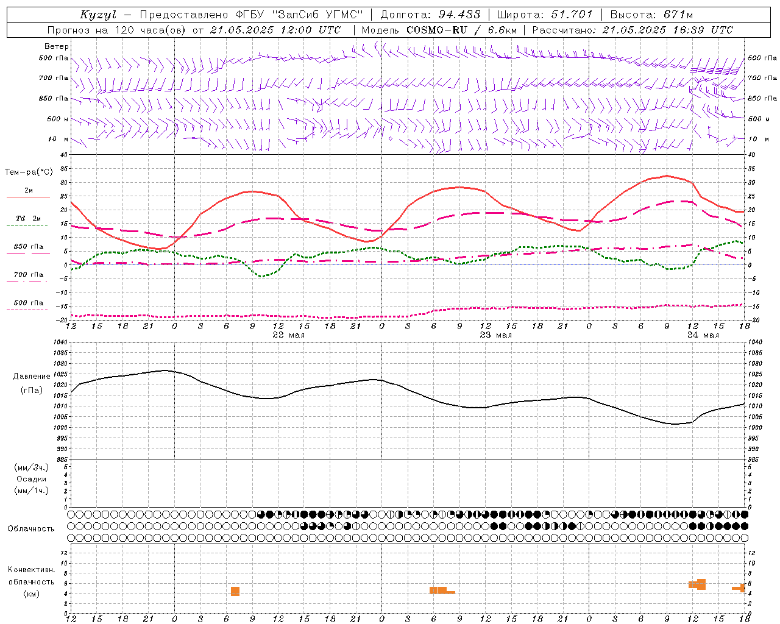The image size is (780, 624).
Task: Click the station name "Kyzyl" in the header
Action: [x=98, y=15]
